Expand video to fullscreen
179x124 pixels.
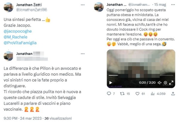[x=171, y=82]
